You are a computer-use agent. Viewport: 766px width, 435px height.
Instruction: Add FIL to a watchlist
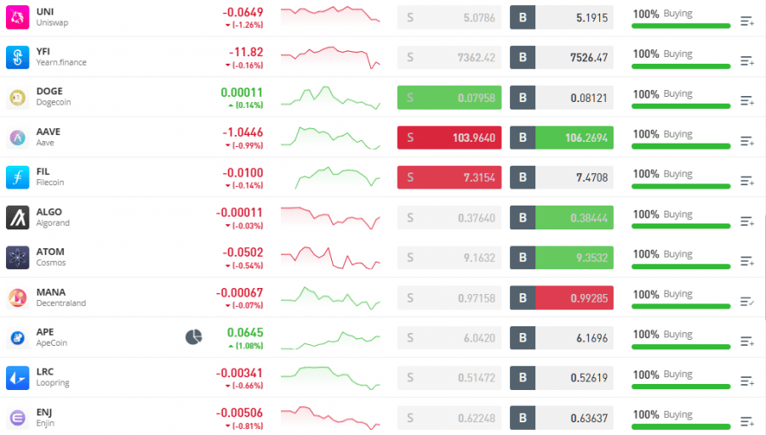pyautogui.click(x=747, y=181)
